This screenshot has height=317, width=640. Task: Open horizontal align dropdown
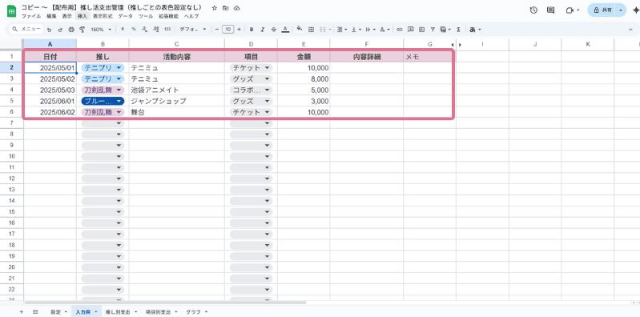(342, 30)
